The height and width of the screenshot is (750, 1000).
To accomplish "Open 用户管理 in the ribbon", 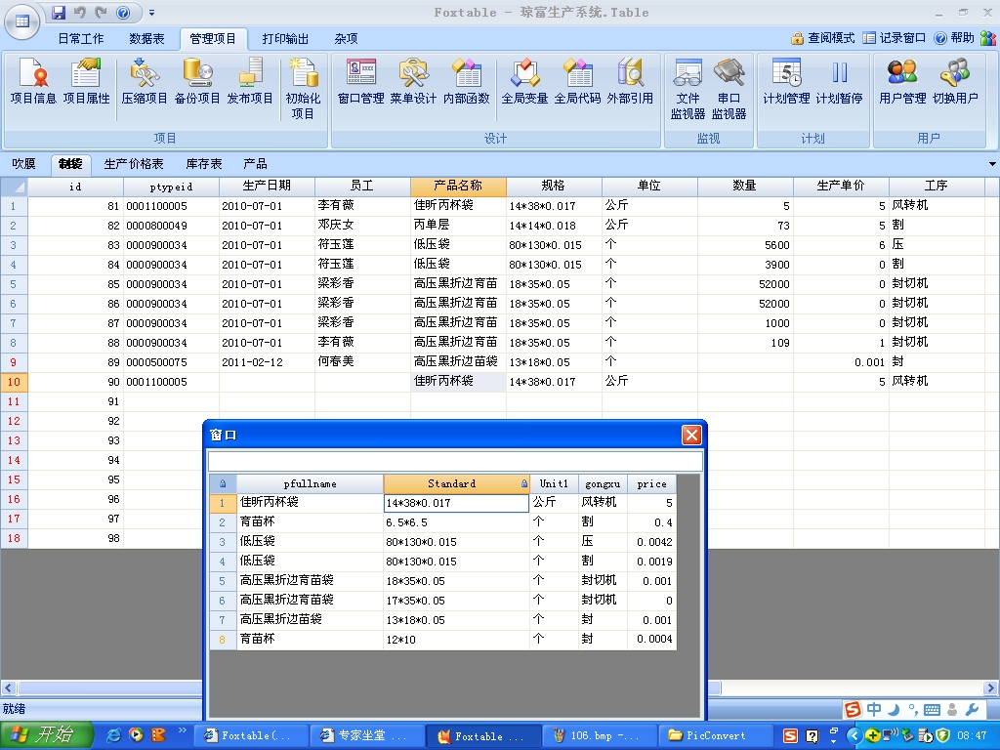I will [902, 82].
